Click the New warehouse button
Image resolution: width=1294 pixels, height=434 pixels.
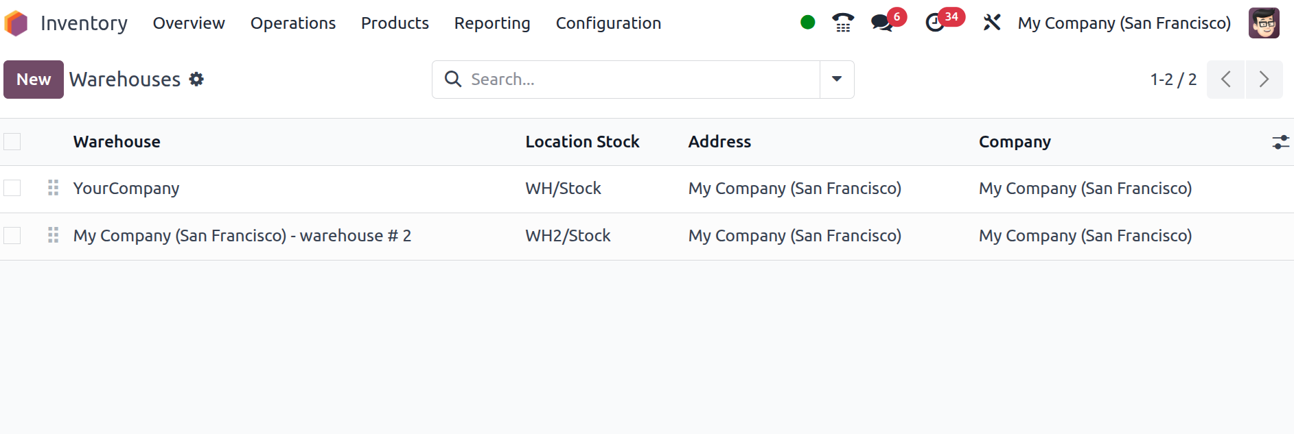click(34, 80)
